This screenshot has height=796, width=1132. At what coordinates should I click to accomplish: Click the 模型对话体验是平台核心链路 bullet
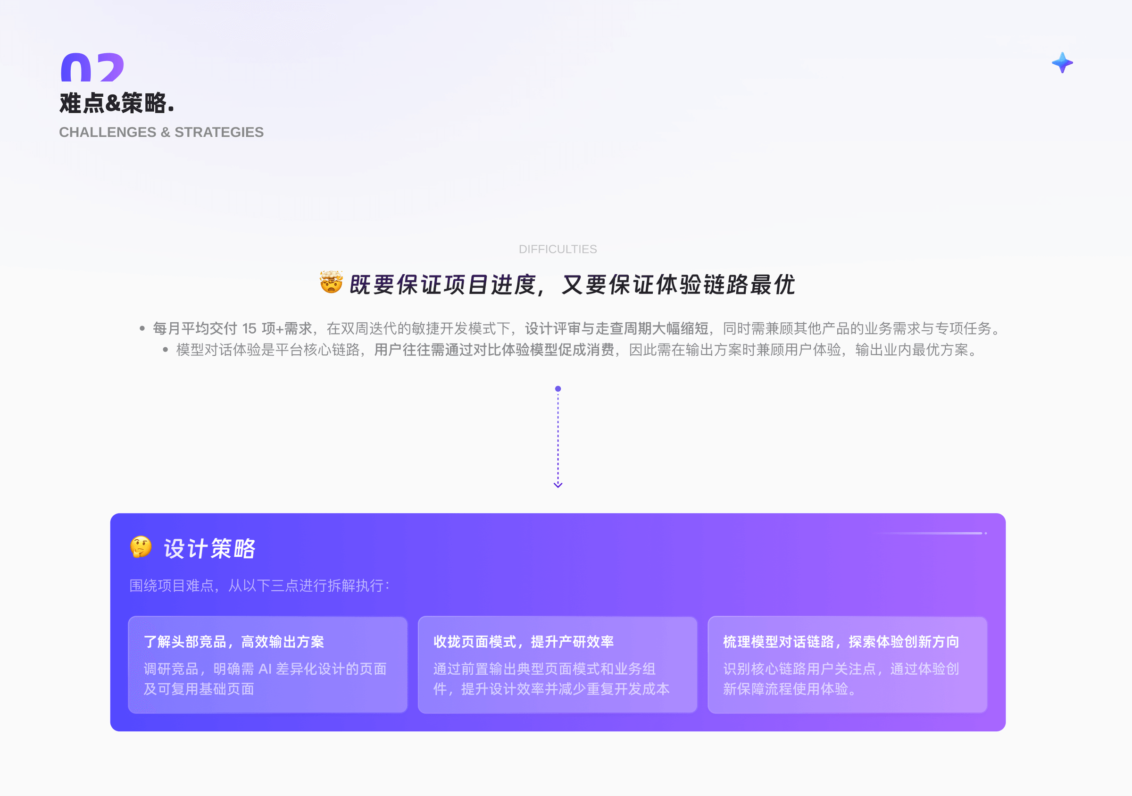571,350
